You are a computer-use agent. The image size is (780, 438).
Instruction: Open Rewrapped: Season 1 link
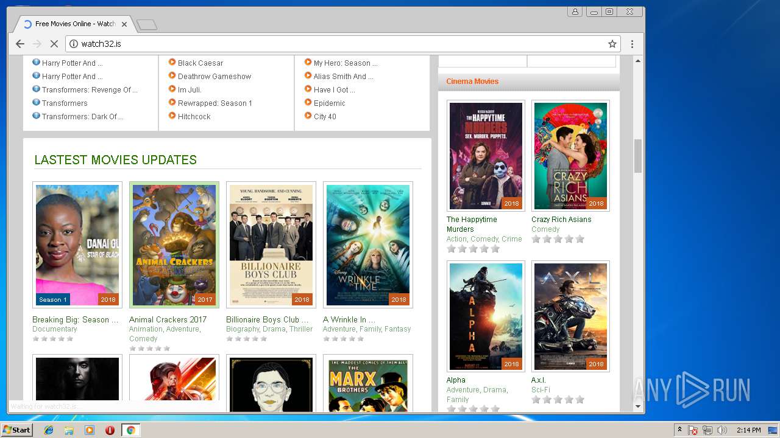pos(215,103)
